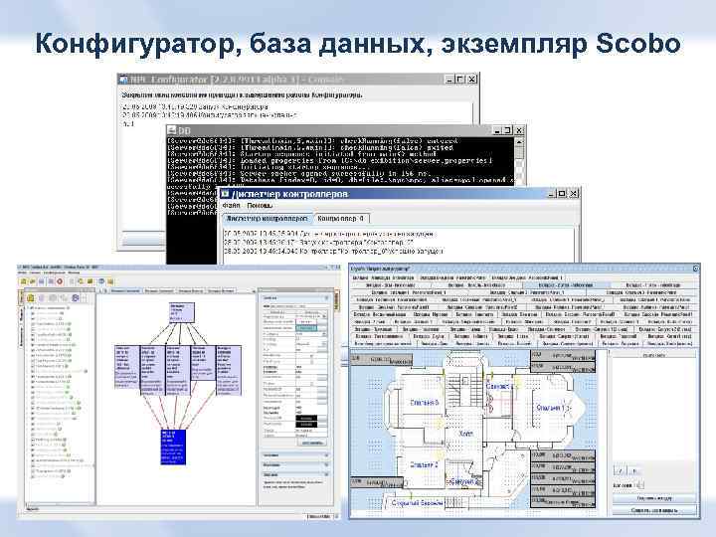This screenshot has height=537, width=716.
Task: Click the yellow folder icon in the tree panel toolbar
Action: click(31, 298)
